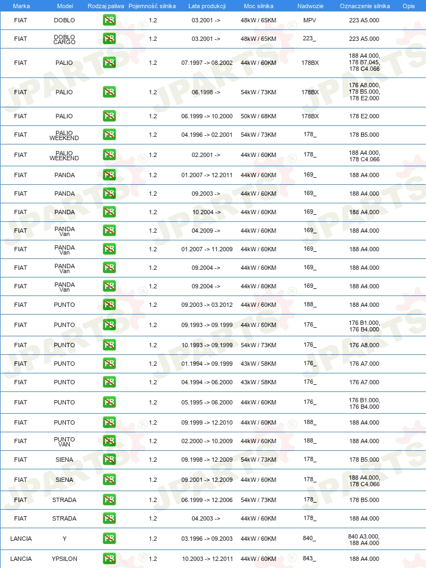
Task: Click the 223_ body code cell
Action: tap(309, 38)
